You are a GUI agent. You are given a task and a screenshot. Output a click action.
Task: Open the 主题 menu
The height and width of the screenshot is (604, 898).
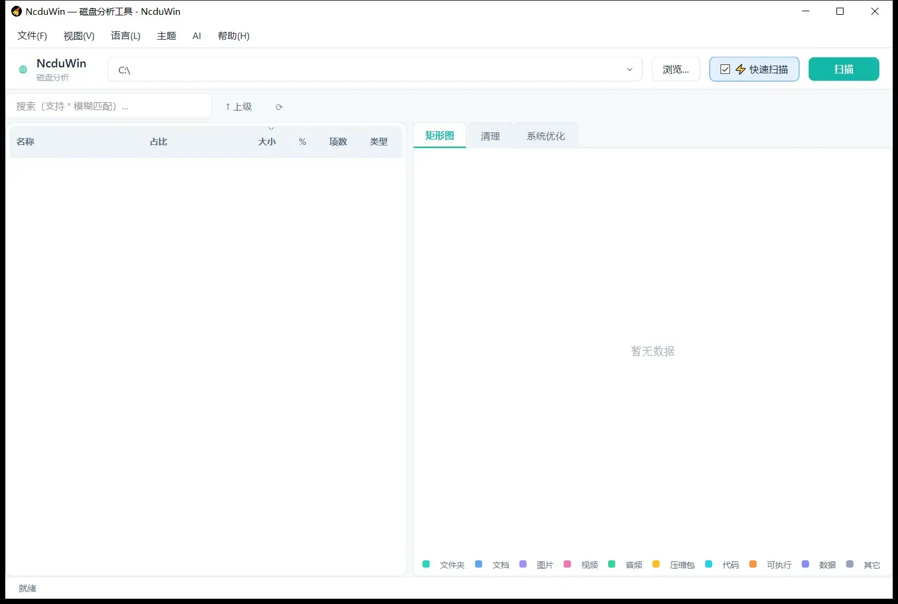[166, 35]
